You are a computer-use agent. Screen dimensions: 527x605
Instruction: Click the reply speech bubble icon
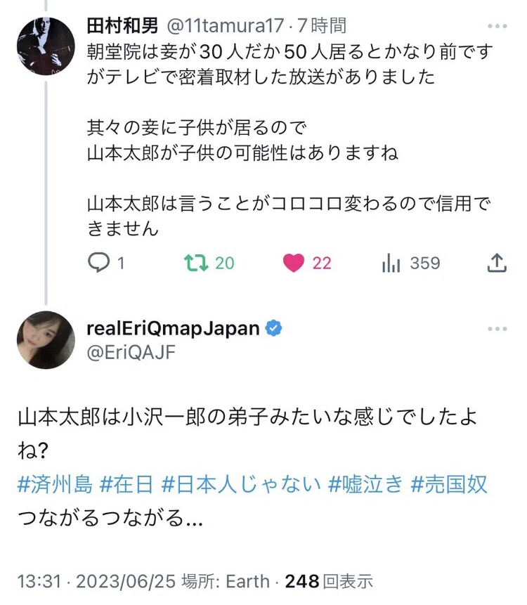tap(99, 262)
